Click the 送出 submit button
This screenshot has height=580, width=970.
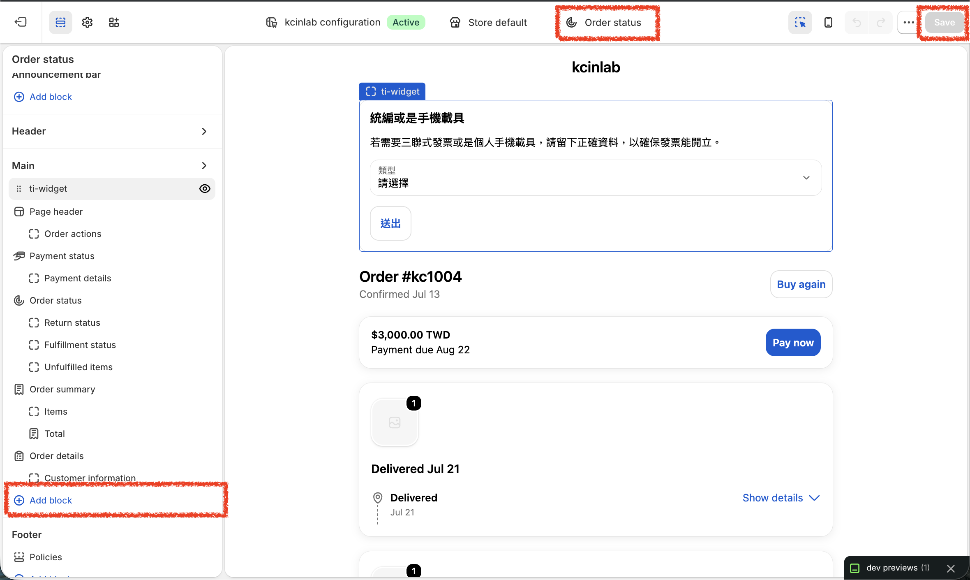pyautogui.click(x=390, y=223)
